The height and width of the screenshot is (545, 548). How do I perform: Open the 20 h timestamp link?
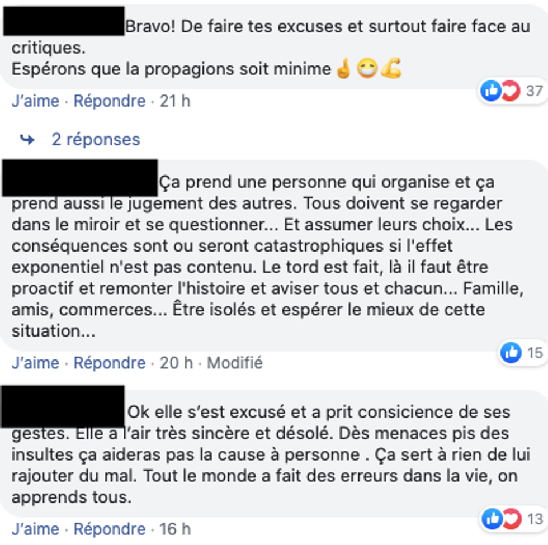coord(176,363)
